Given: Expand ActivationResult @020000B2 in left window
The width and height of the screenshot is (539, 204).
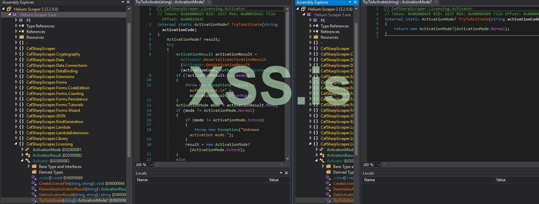Looking at the screenshot, I should 22,155.
